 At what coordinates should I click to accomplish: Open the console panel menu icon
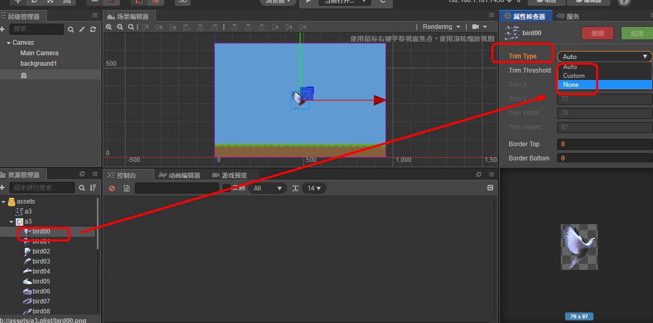(491, 175)
